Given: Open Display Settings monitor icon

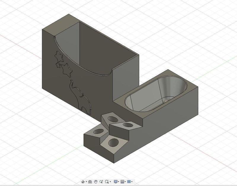Looking at the screenshot, I should 116,182.
